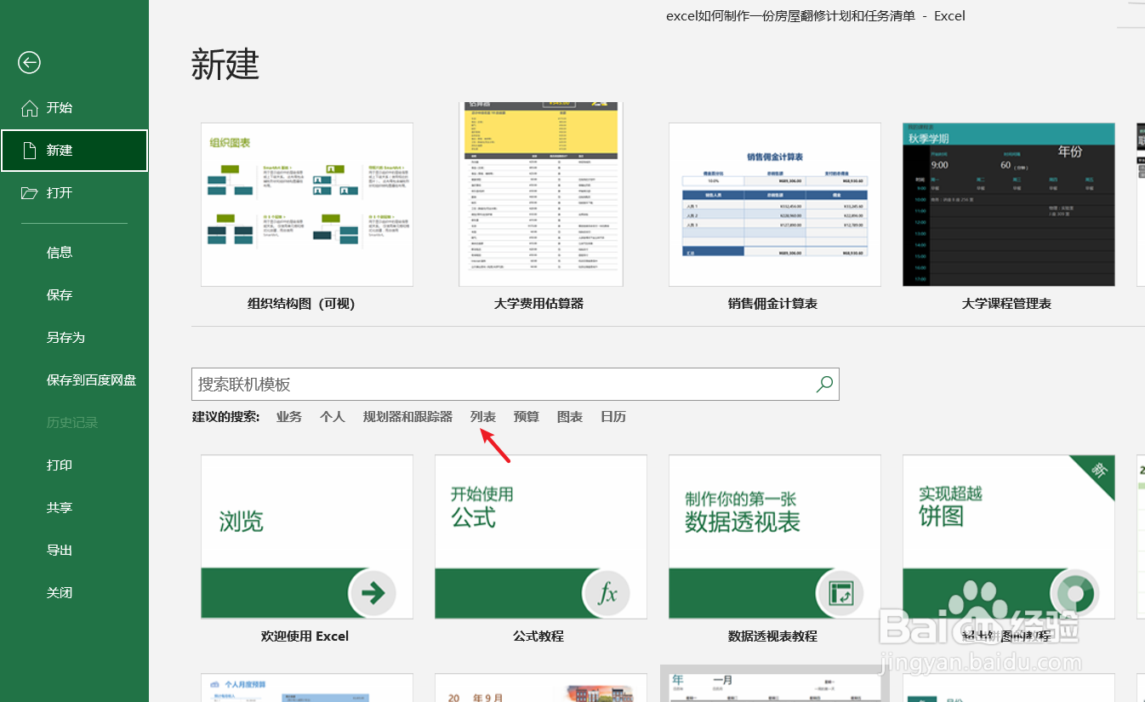Viewport: 1145px width, 702px height.
Task: Open the 大学费用估算器 template thumbnail
Action: (541, 194)
